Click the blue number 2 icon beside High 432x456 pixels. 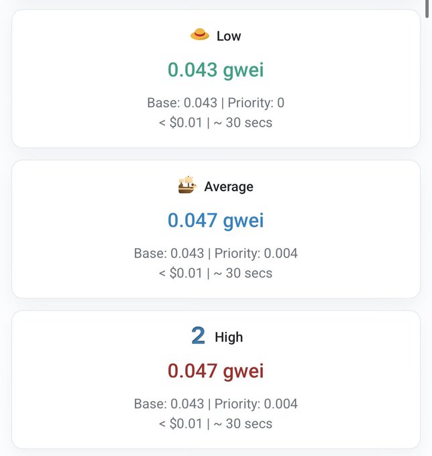(198, 336)
